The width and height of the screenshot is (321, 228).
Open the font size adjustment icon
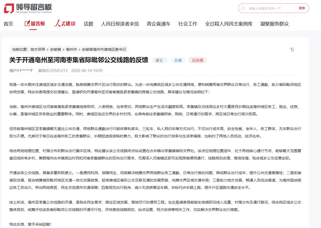tap(292, 50)
